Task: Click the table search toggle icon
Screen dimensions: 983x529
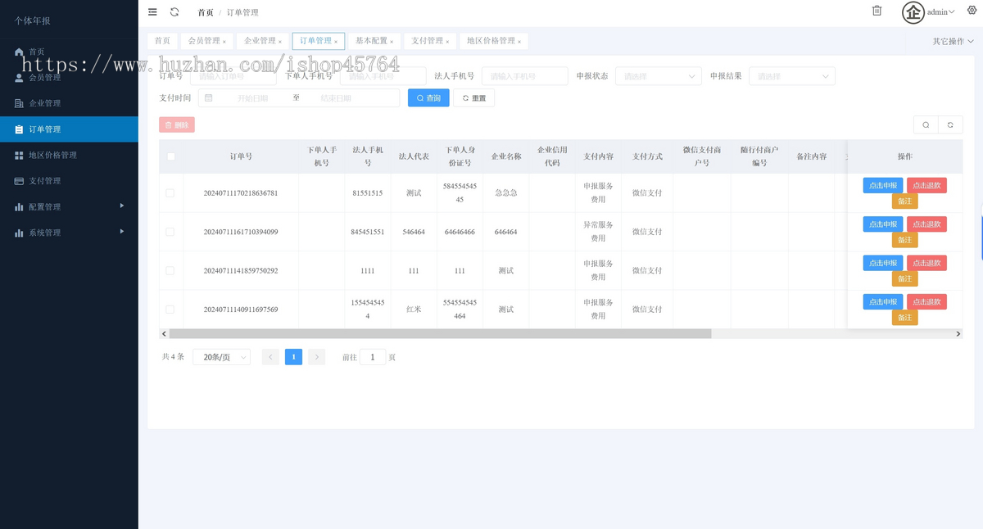Action: click(926, 125)
